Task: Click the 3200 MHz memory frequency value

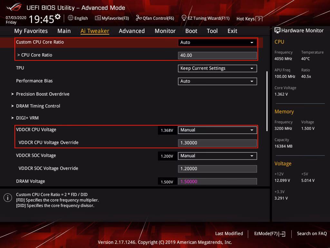Action: (x=283, y=129)
